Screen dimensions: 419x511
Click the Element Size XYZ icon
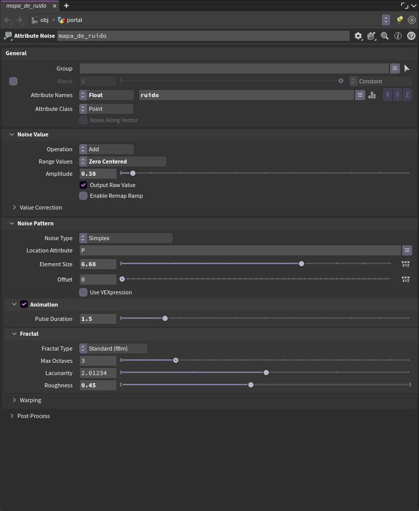click(406, 264)
